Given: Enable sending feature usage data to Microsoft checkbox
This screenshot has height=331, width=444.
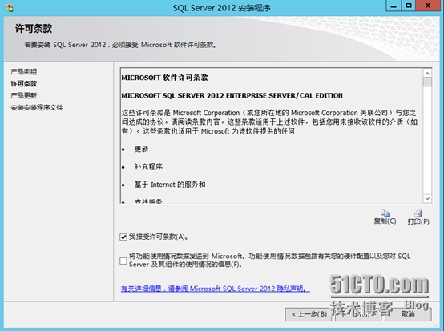Looking at the screenshot, I should pyautogui.click(x=123, y=261).
